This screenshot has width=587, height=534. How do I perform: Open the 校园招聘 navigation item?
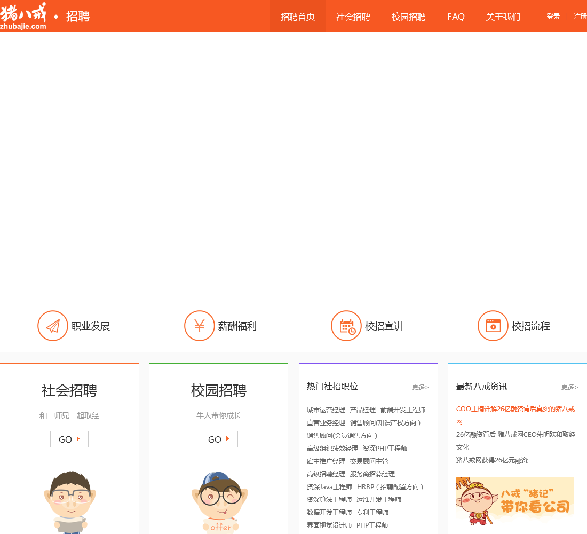pos(408,17)
